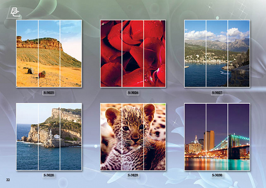
Task: Click page number 22
Action: [x=8, y=180]
